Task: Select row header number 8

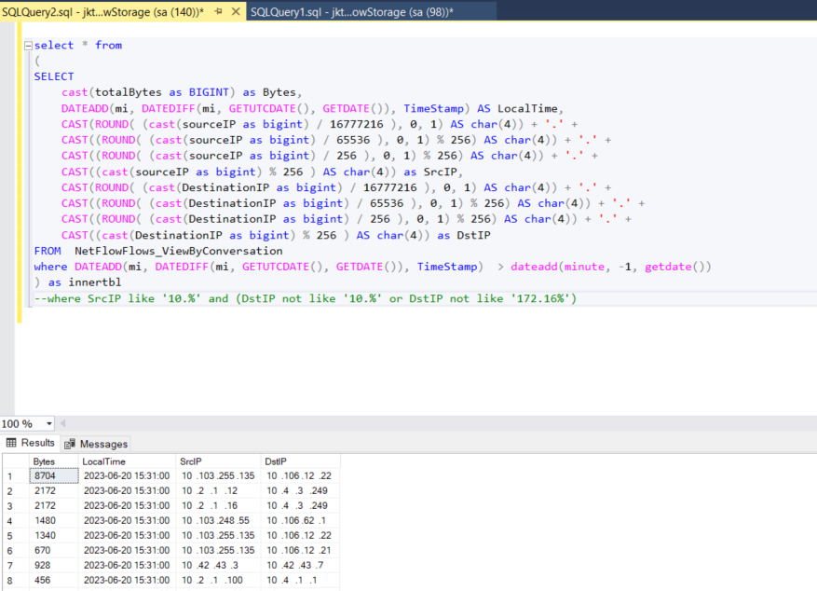Action: click(x=16, y=581)
